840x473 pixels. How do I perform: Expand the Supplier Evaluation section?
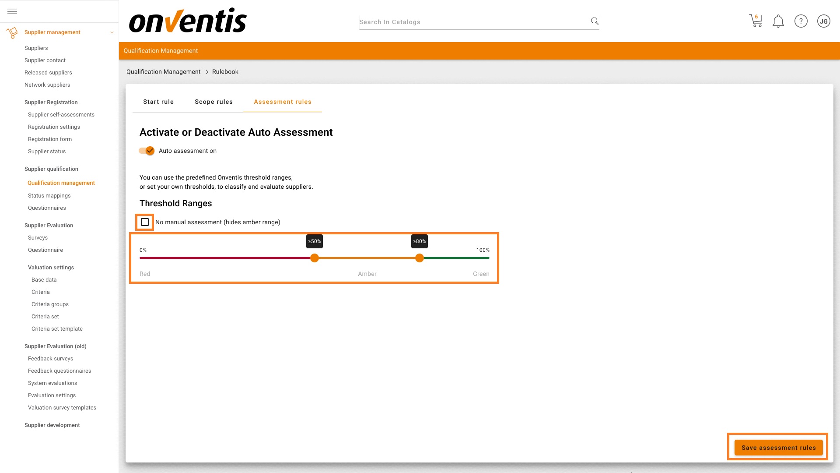(x=49, y=225)
